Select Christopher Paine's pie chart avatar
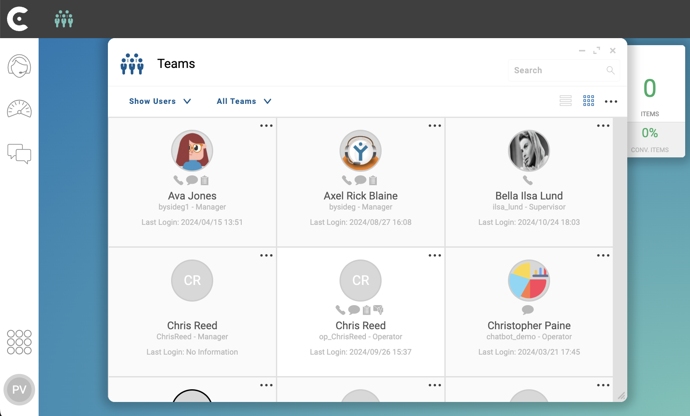The image size is (690, 416). point(529,281)
